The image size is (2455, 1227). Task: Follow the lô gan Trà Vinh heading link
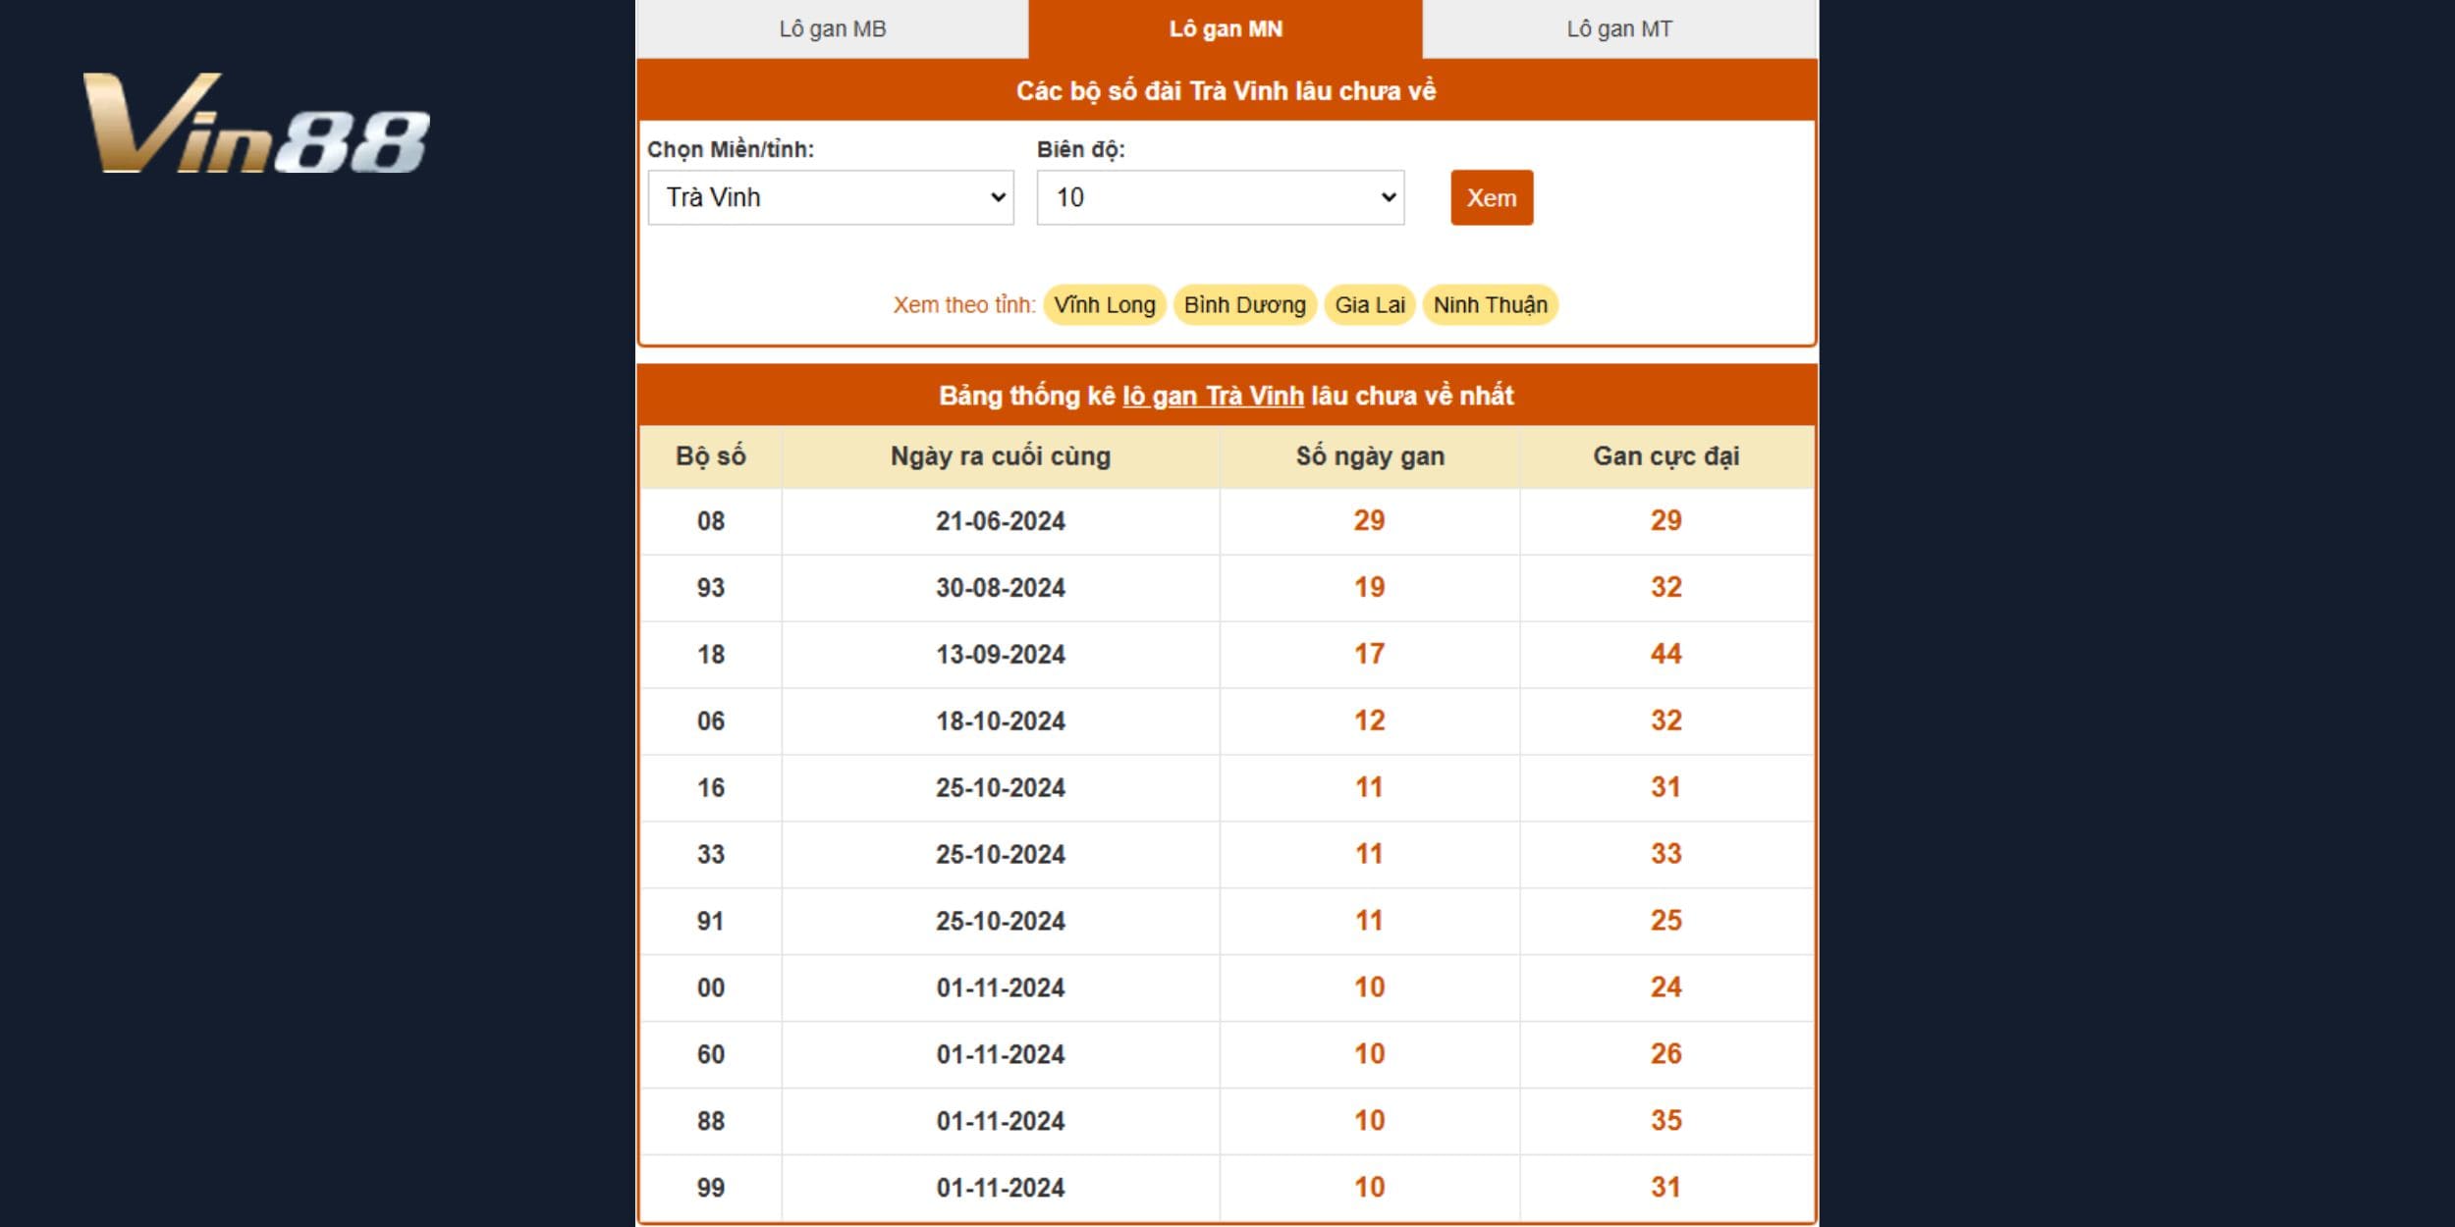(1213, 396)
